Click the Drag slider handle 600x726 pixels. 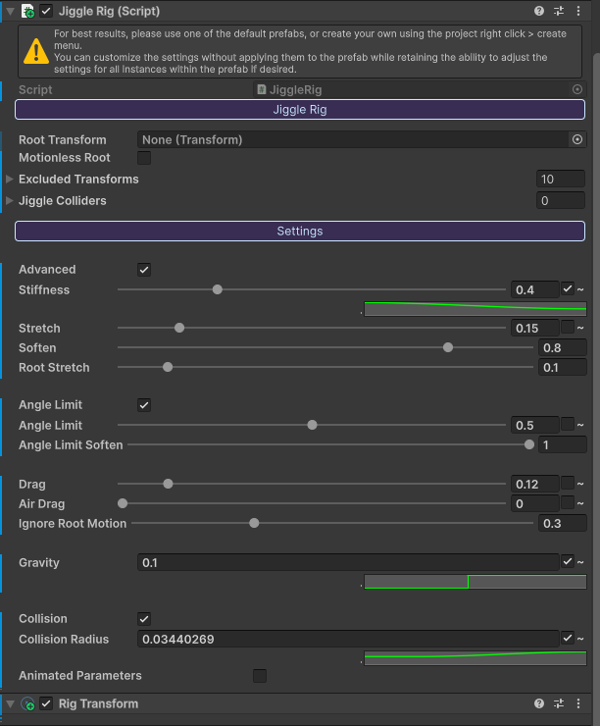[168, 484]
